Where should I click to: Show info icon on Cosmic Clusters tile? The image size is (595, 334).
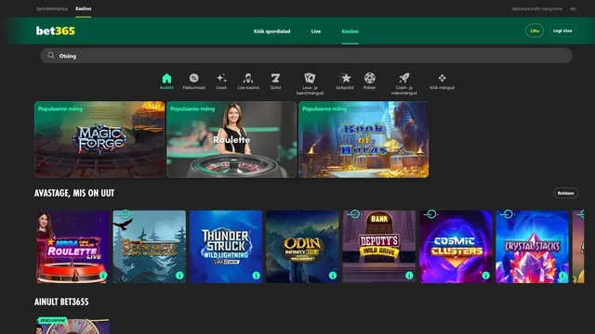point(485,276)
